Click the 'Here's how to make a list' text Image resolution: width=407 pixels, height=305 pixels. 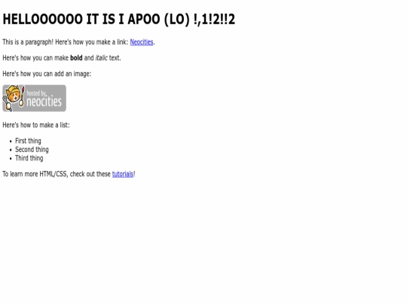click(x=36, y=125)
